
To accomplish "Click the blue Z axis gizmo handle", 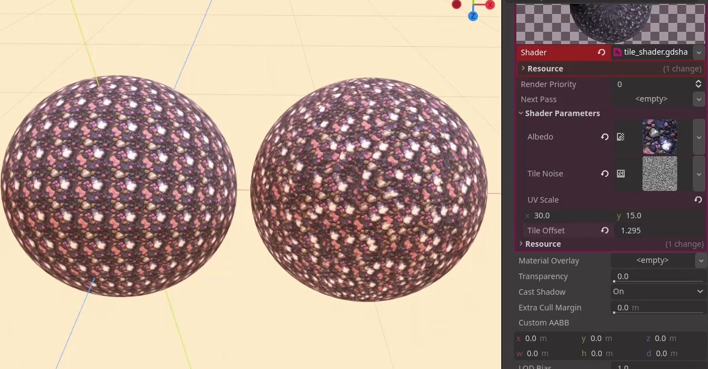I will pyautogui.click(x=473, y=16).
